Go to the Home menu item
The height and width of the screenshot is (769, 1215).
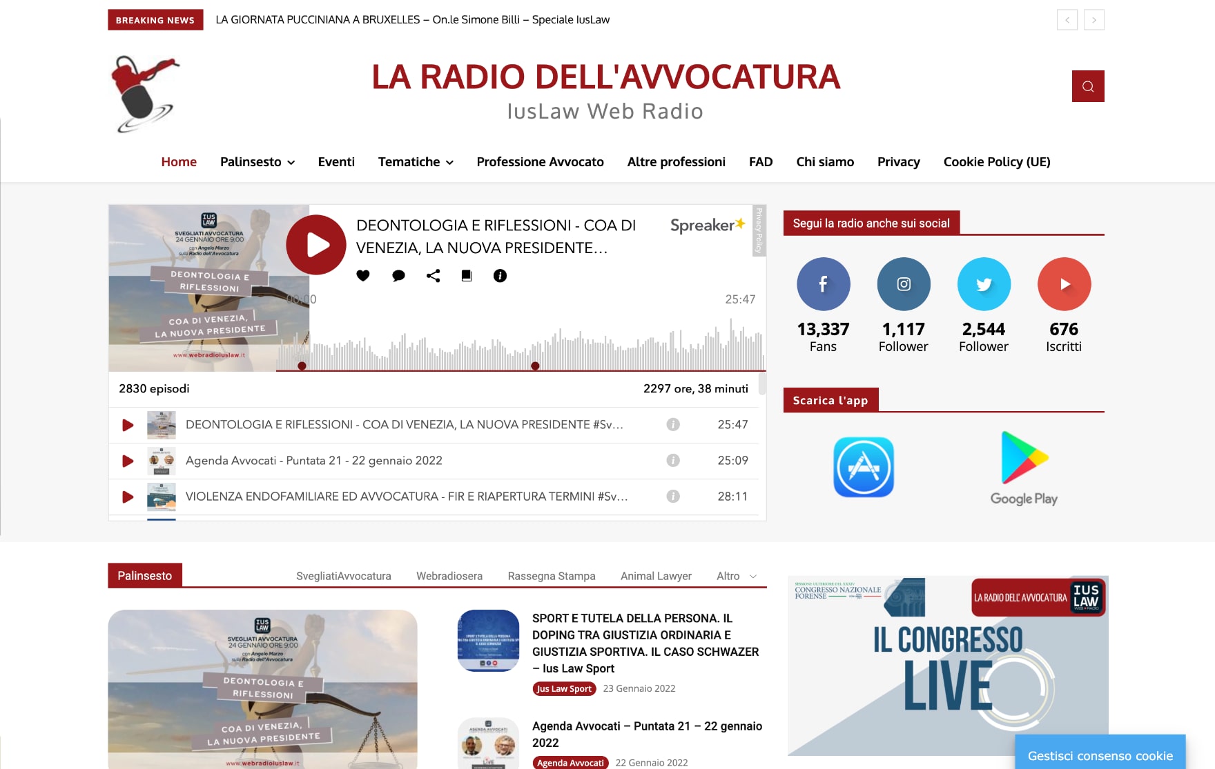179,162
